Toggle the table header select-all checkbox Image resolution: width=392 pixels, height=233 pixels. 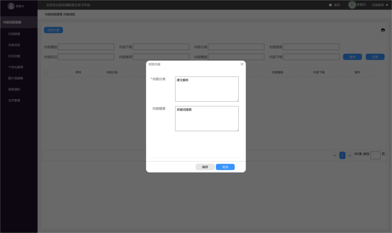pyautogui.click(x=46, y=72)
